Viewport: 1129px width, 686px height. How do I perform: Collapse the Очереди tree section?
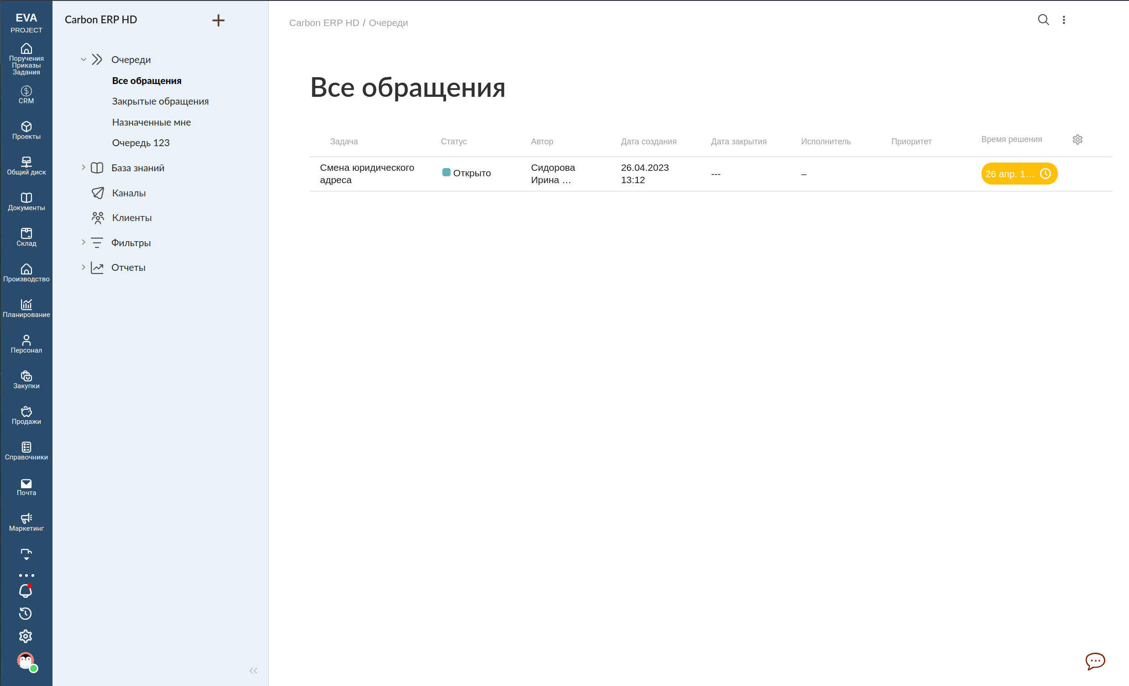click(84, 59)
